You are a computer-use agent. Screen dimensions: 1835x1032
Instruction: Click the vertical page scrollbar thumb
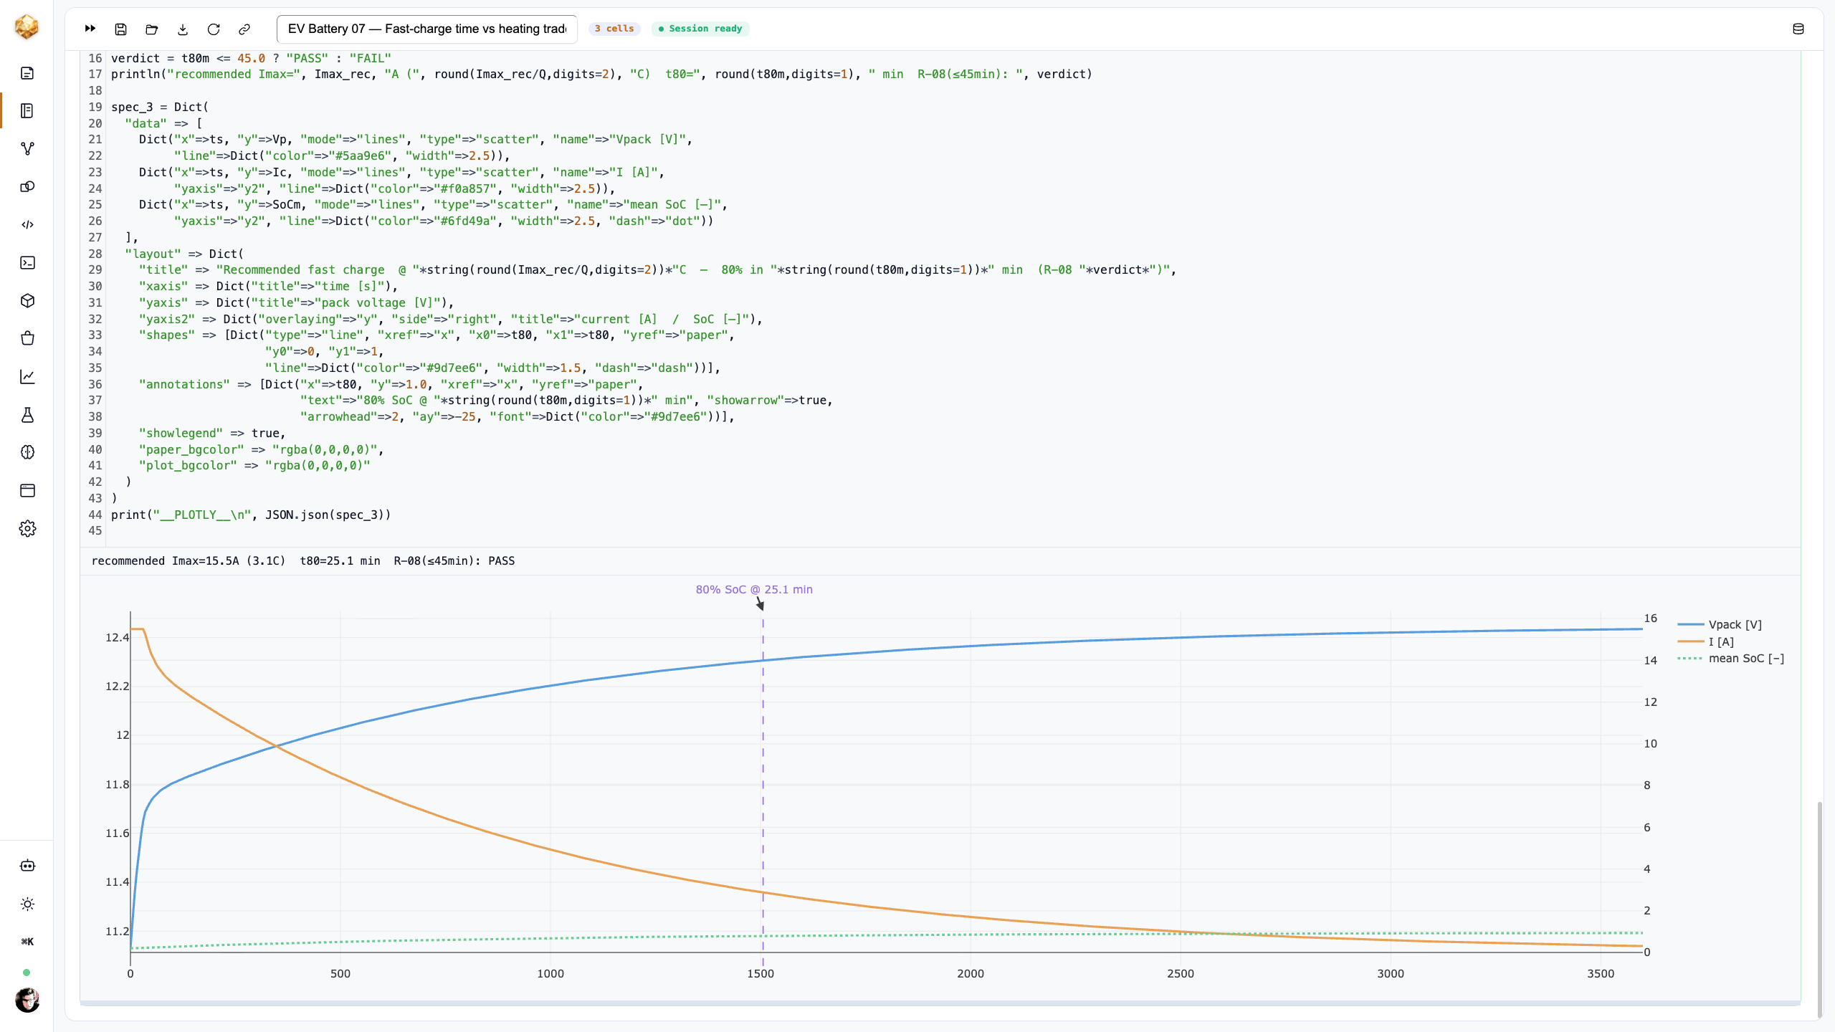(x=1819, y=910)
